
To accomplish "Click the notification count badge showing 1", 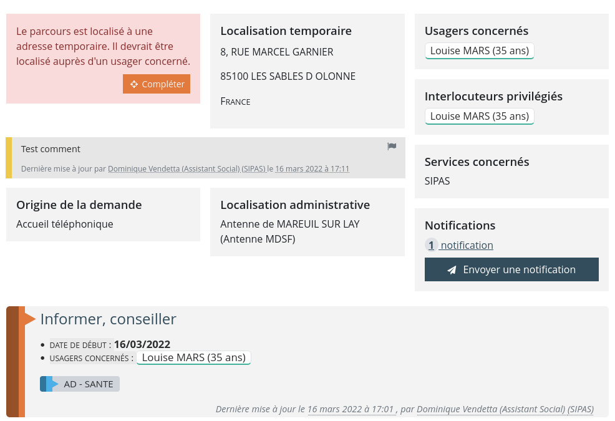I will 431,245.
